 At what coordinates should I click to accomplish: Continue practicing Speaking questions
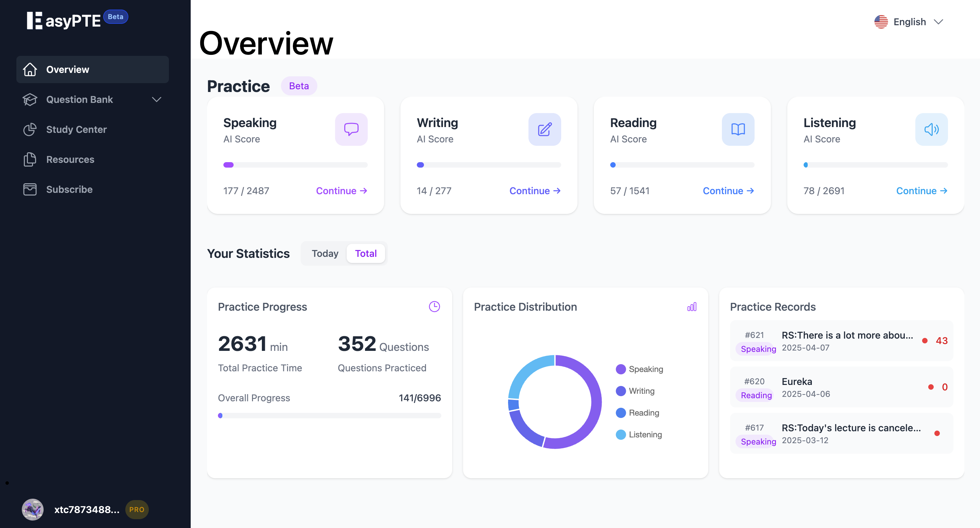click(341, 191)
